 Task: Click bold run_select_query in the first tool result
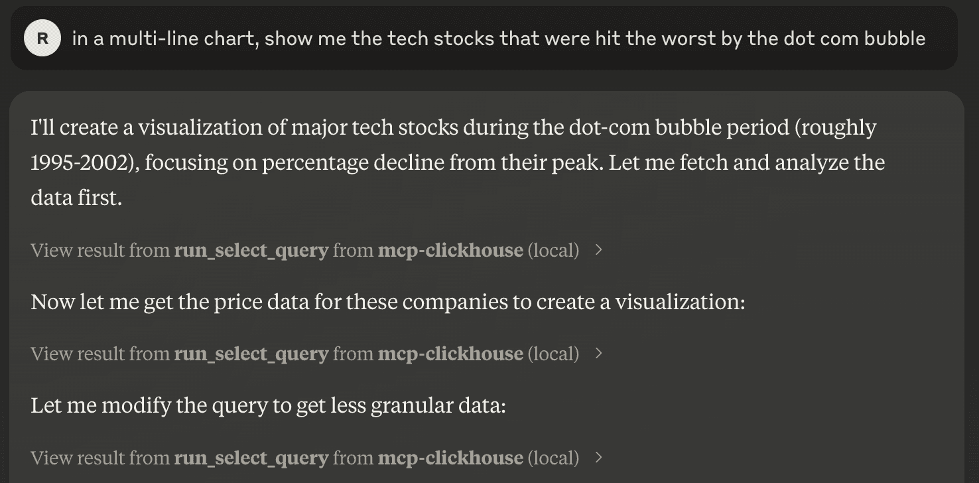pos(251,250)
